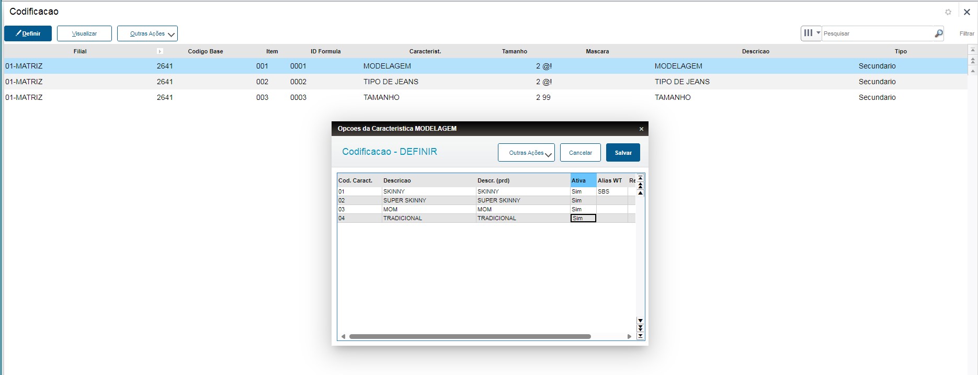Click into the Pesquisar search field
Screen dimensions: 978x375
pos(878,33)
